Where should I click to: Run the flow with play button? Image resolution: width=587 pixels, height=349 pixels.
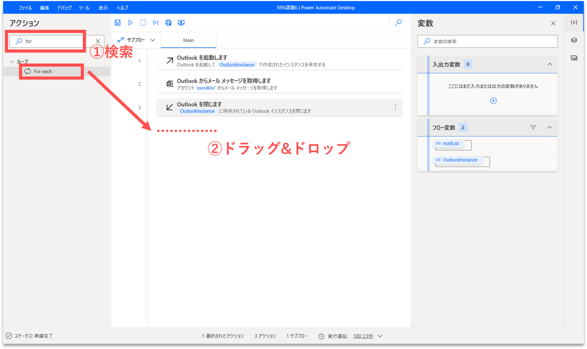[x=130, y=23]
